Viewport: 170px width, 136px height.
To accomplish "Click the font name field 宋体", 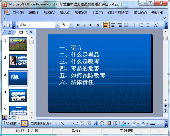I will click(37, 25).
